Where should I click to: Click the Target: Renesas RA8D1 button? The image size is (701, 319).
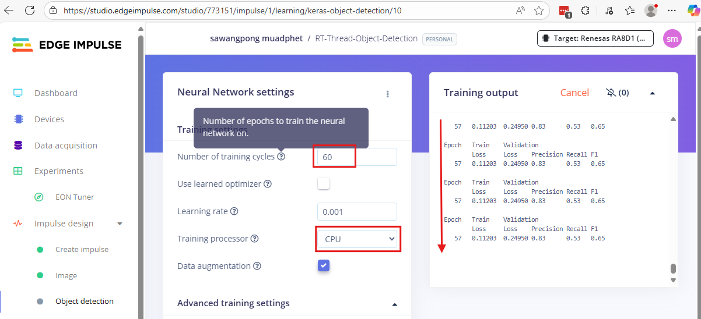[595, 38]
